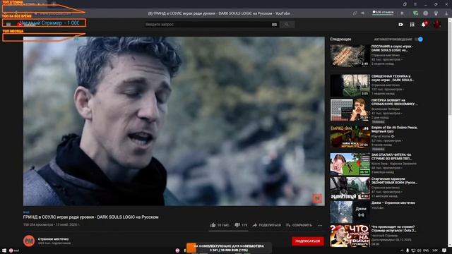The width and height of the screenshot is (452, 254).
Task: Save the video via СОХРАНИТЬ
Action: click(299, 225)
